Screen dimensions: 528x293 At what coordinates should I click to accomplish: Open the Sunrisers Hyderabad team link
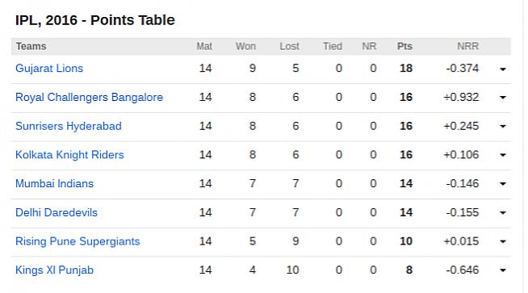(69, 126)
